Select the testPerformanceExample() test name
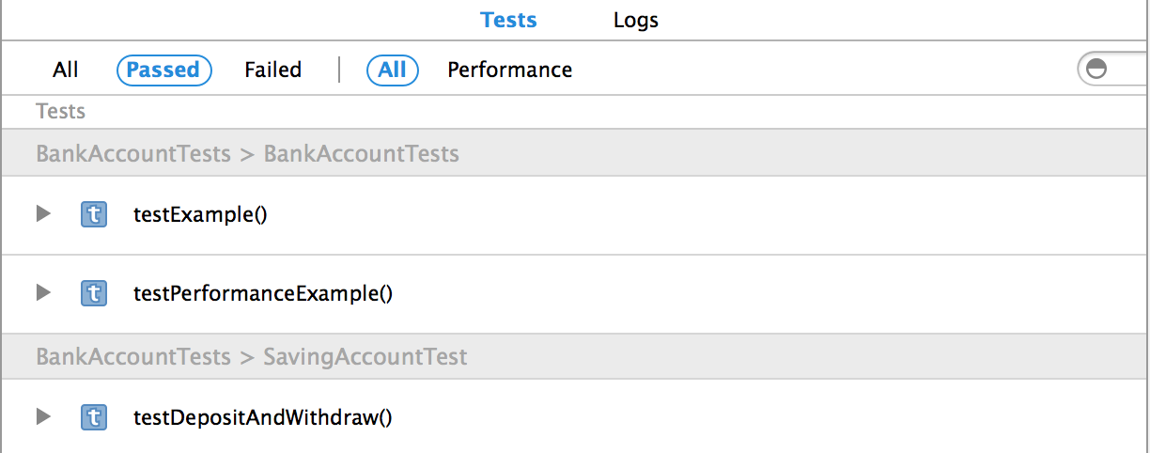 coord(262,293)
